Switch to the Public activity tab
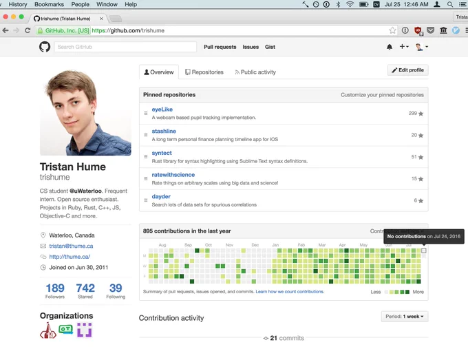The image size is (468, 349). [x=255, y=72]
